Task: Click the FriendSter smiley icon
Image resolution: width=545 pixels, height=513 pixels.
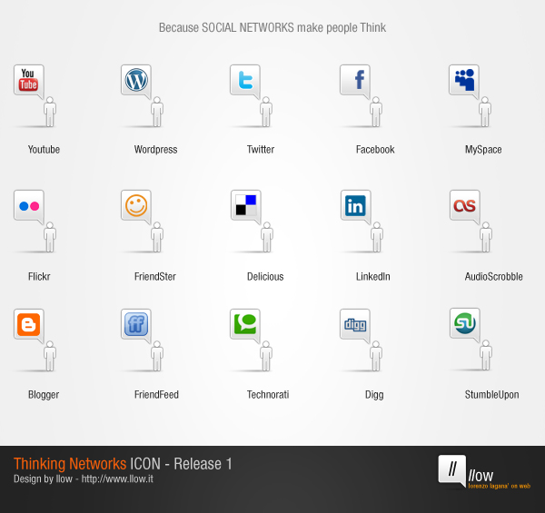Action: point(136,205)
